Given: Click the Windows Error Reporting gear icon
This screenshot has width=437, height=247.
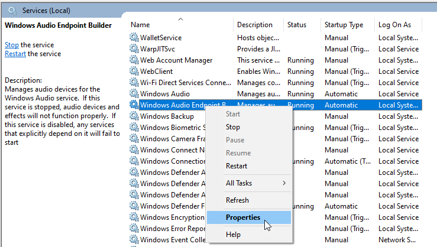Looking at the screenshot, I should pos(134,228).
